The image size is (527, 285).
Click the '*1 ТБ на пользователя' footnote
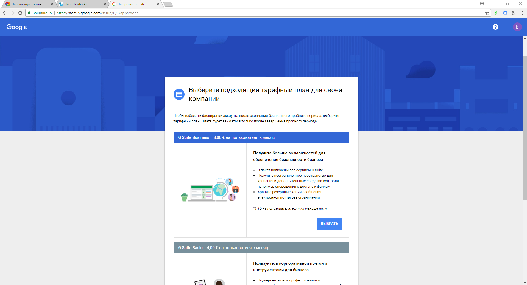[x=290, y=208]
